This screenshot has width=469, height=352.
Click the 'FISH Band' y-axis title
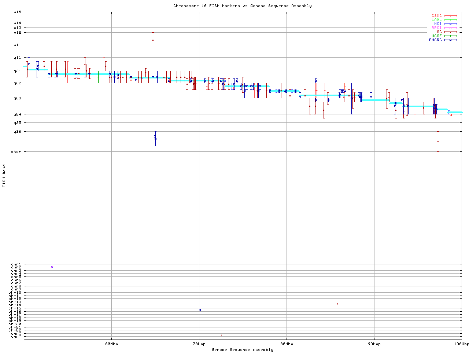point(4,176)
